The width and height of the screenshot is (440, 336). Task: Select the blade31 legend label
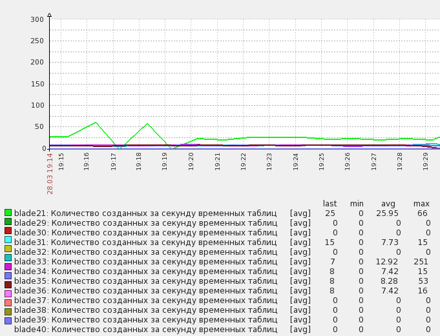point(145,242)
